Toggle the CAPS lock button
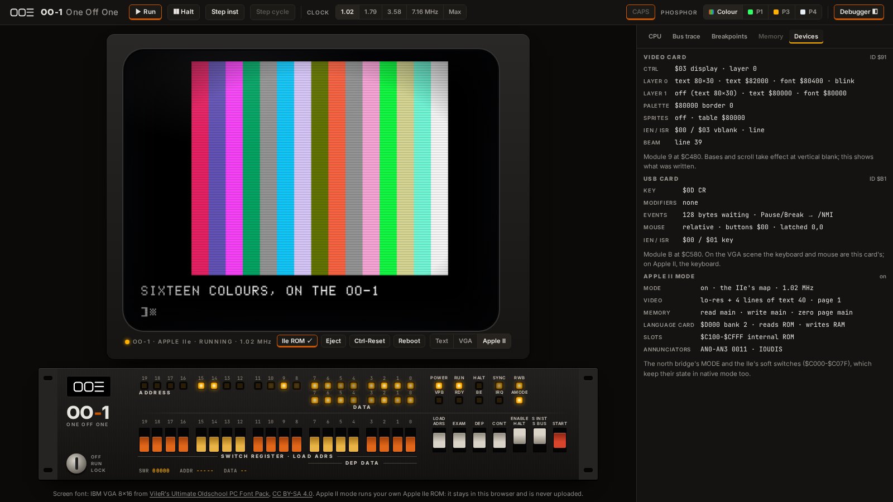 pos(641,12)
